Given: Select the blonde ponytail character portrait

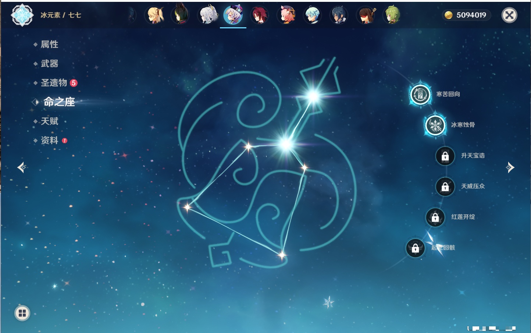Looking at the screenshot, I should pos(155,15).
